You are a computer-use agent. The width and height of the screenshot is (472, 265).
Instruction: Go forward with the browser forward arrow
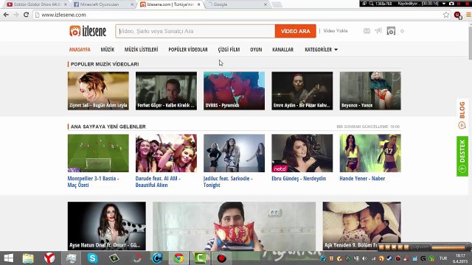16,15
